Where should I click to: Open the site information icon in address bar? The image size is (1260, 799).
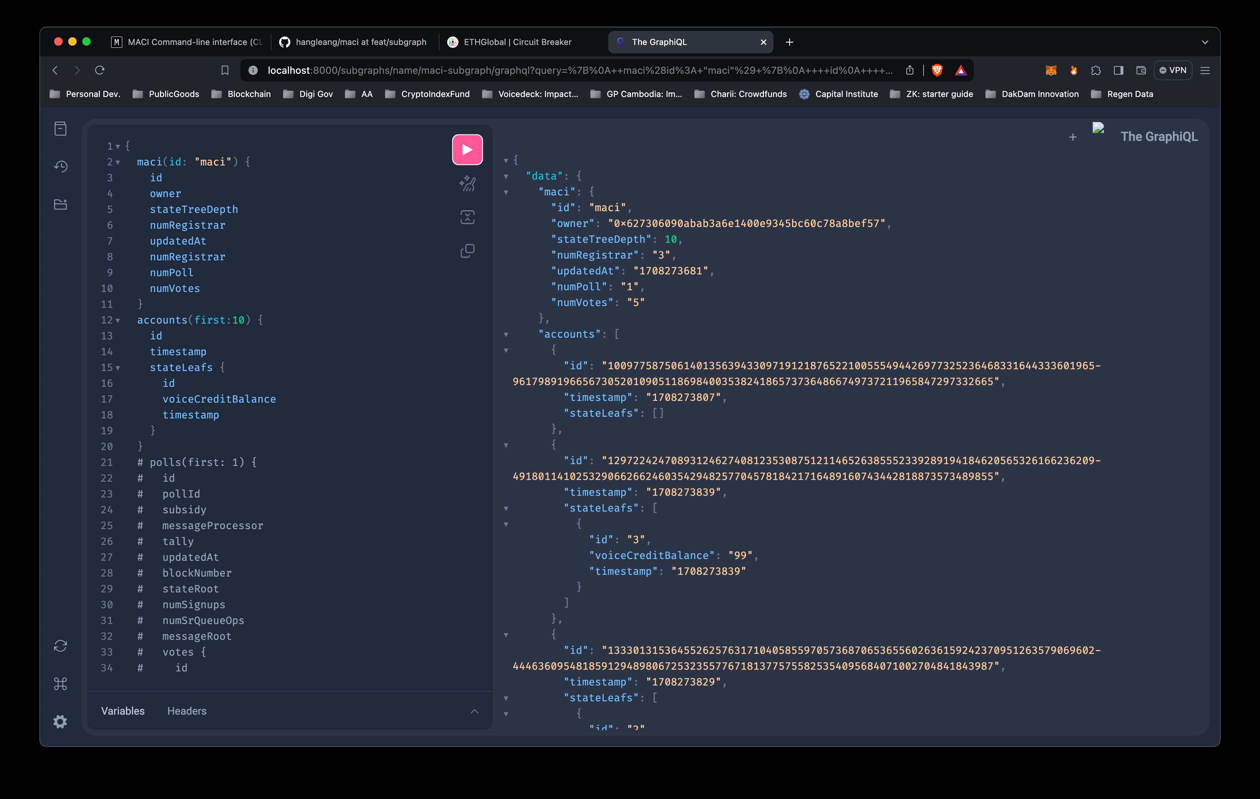(x=253, y=70)
